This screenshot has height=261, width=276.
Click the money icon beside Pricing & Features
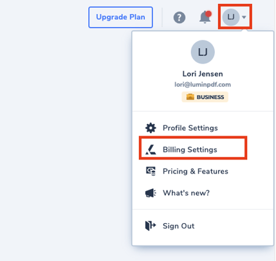pyautogui.click(x=151, y=171)
